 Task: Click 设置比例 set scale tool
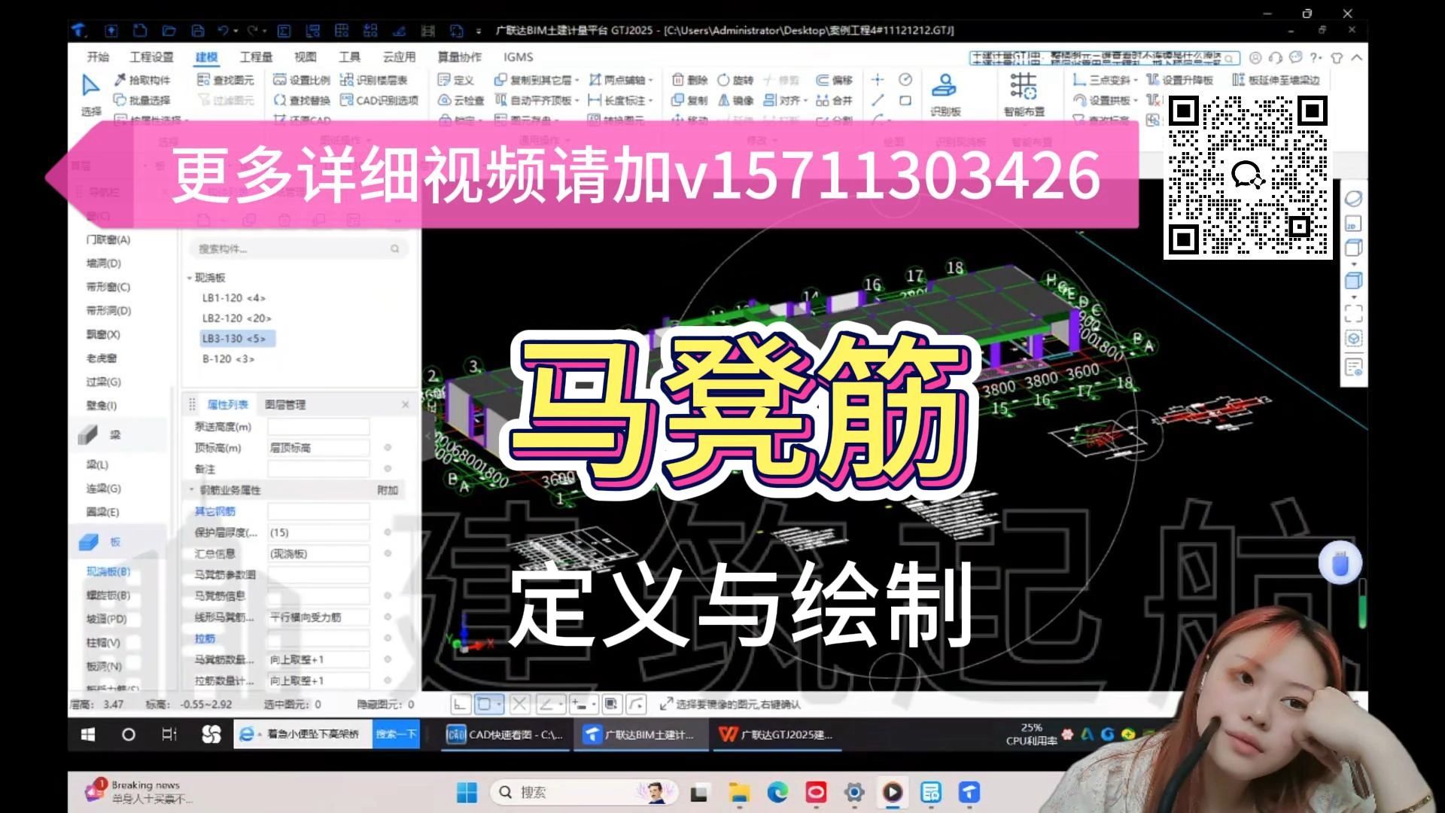coord(301,80)
